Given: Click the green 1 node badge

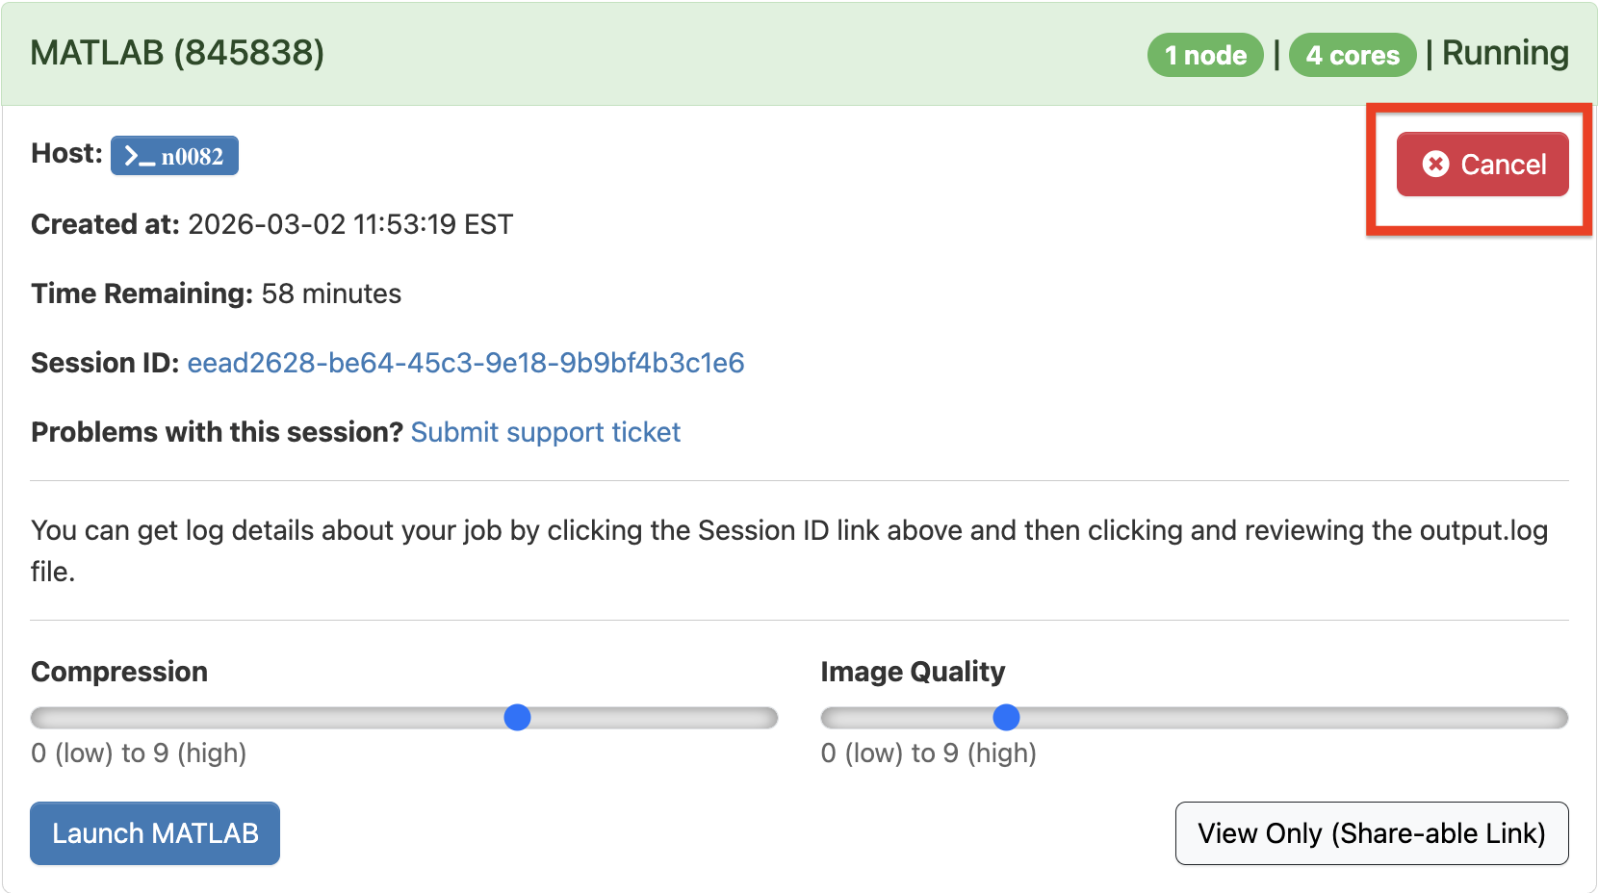Looking at the screenshot, I should (1204, 55).
